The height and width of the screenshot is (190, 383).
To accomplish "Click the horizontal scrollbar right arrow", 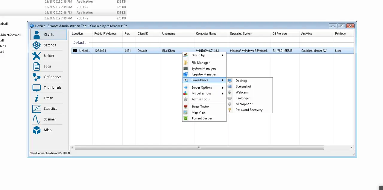I will [x=351, y=147].
